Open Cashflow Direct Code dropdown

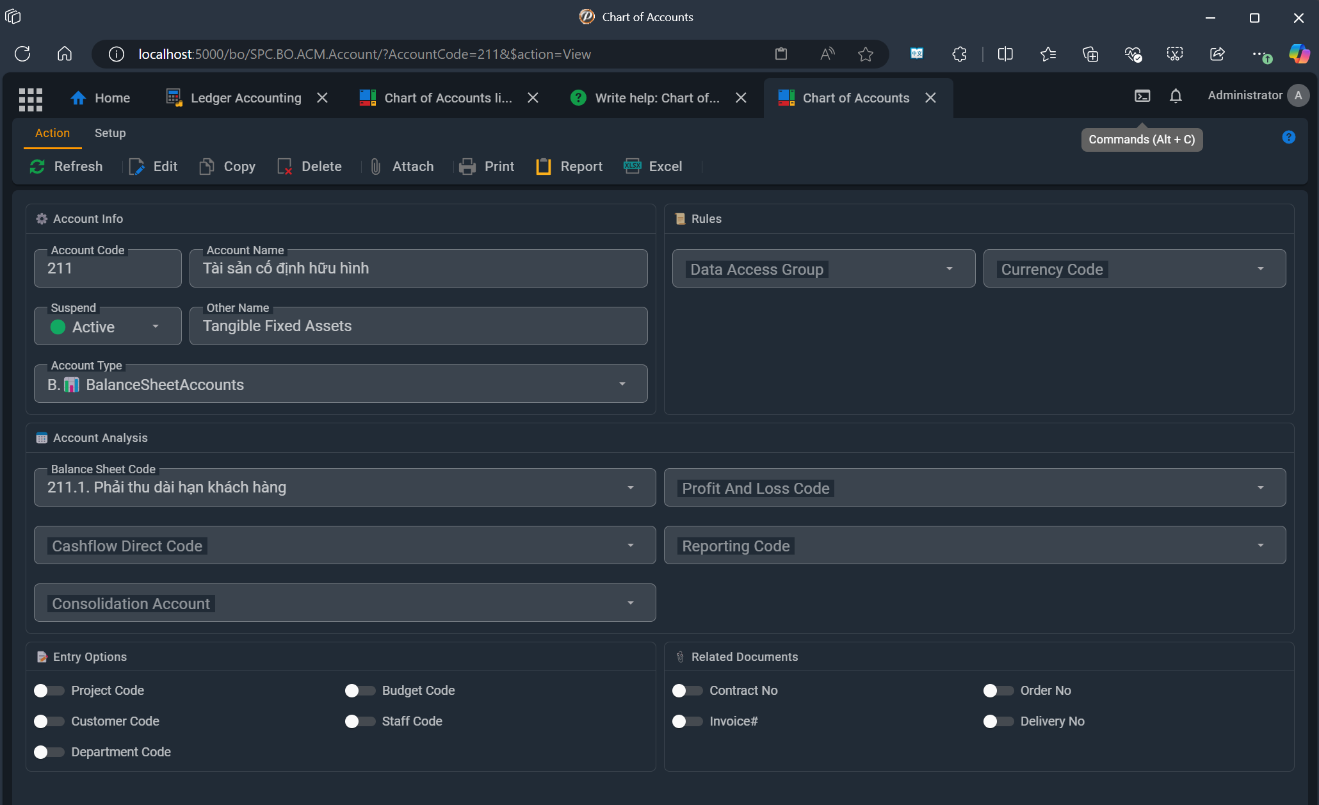[x=344, y=546]
